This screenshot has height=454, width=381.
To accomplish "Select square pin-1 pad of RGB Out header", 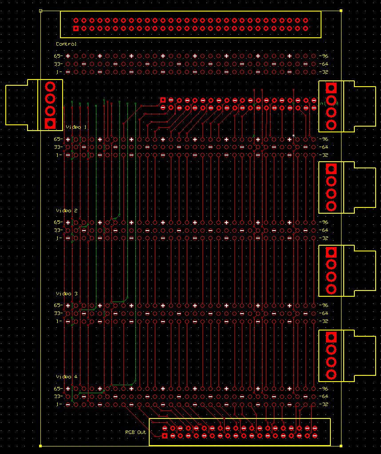I will [x=165, y=436].
